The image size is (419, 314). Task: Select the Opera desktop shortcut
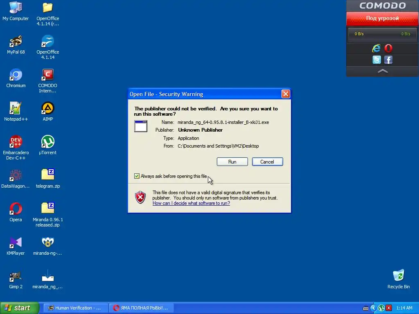16,213
